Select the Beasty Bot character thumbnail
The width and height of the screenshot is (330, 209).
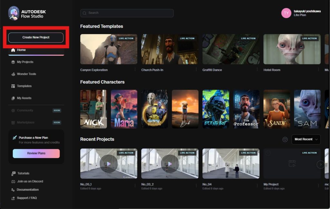(216, 109)
